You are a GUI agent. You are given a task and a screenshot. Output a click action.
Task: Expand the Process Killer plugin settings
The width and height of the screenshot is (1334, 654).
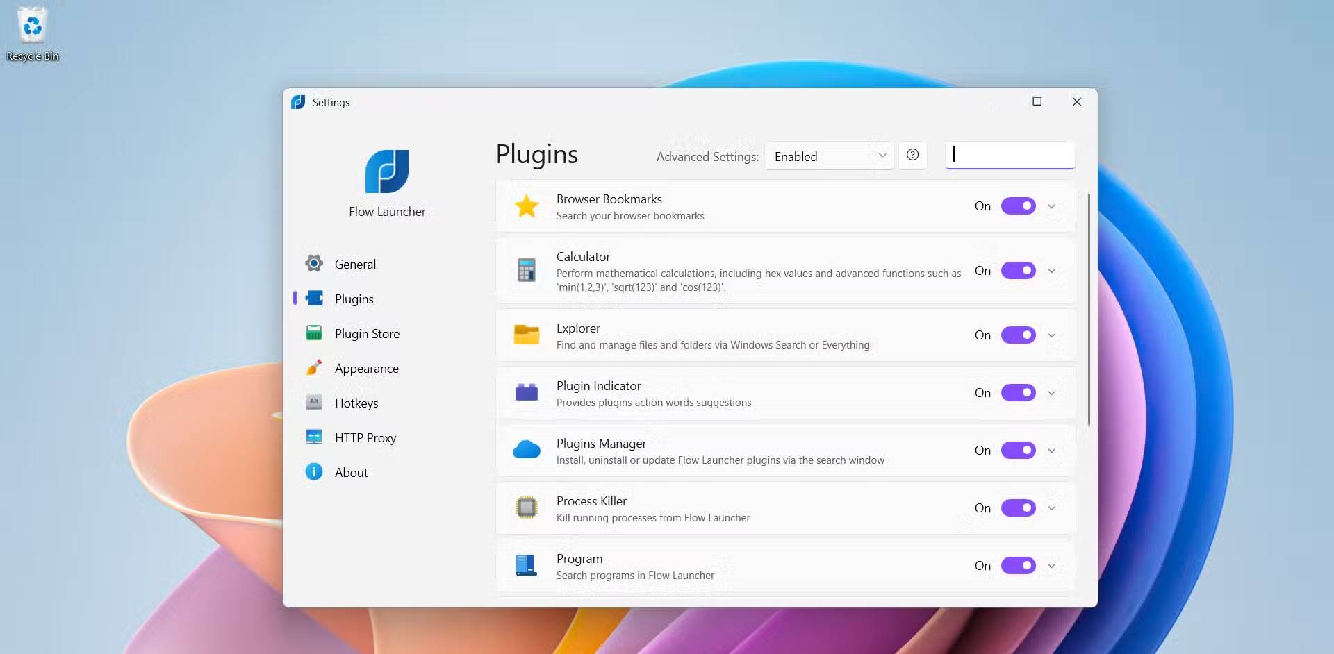1051,508
